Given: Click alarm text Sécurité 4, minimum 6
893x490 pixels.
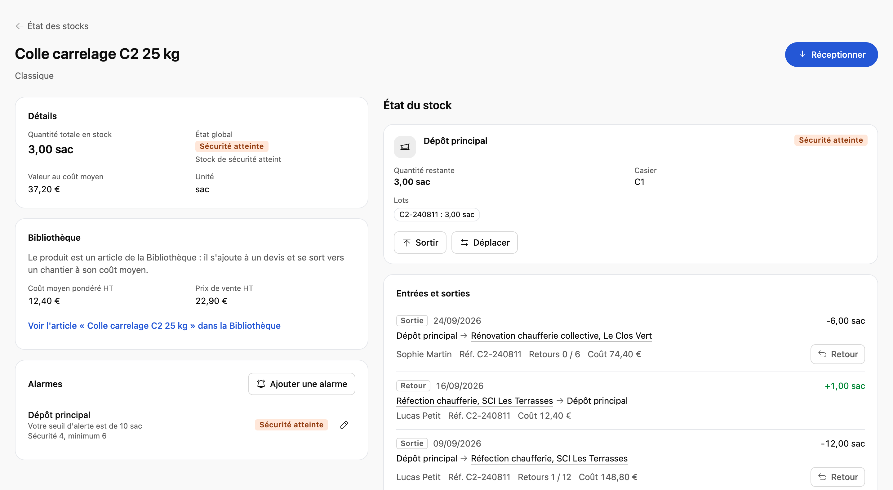Looking at the screenshot, I should coord(67,436).
